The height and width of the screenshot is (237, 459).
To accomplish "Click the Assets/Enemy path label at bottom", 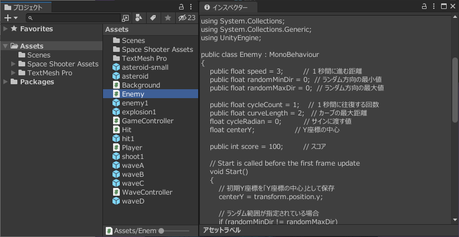I will click(x=135, y=231).
